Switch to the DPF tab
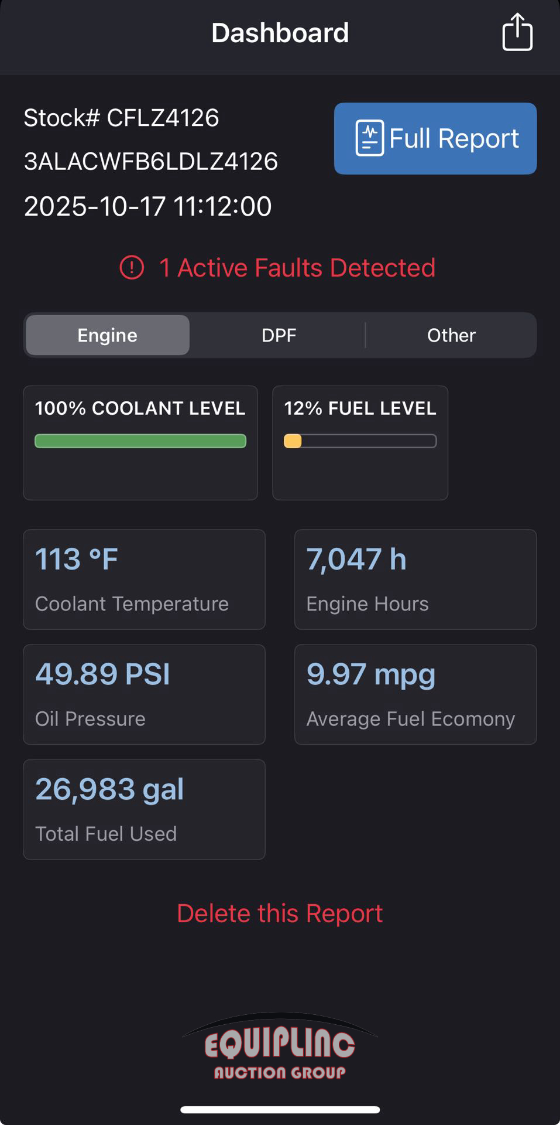Viewport: 560px width, 1125px height. point(279,335)
